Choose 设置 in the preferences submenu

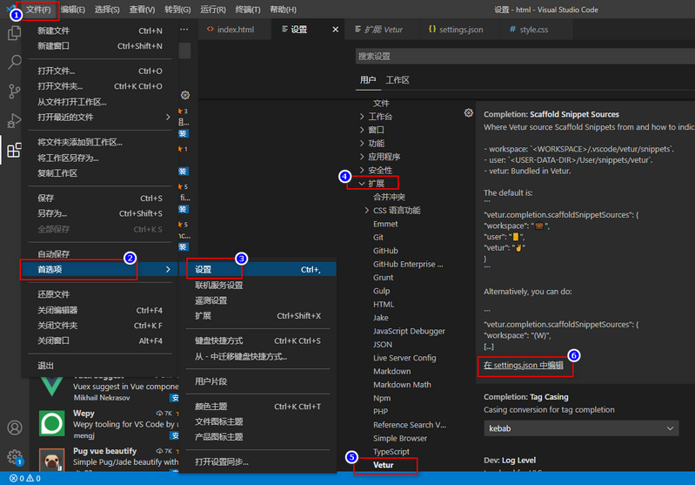[x=257, y=269]
